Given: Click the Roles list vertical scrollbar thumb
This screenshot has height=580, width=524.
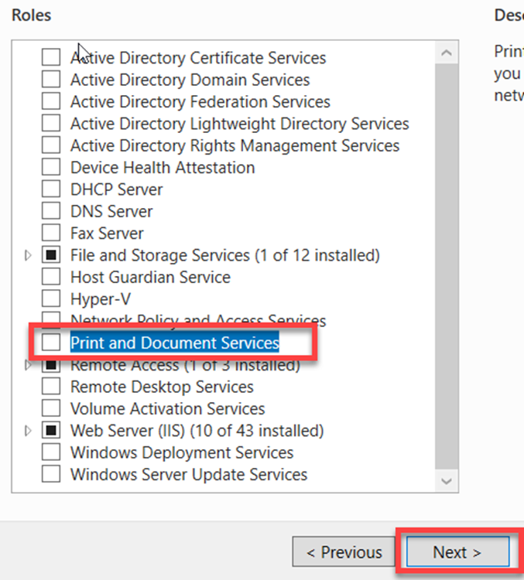Looking at the screenshot, I should click(447, 263).
